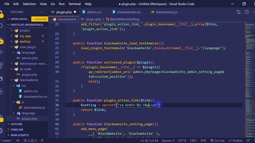
Task: Click the eye sync icon in status bar
Action: [18, 141]
